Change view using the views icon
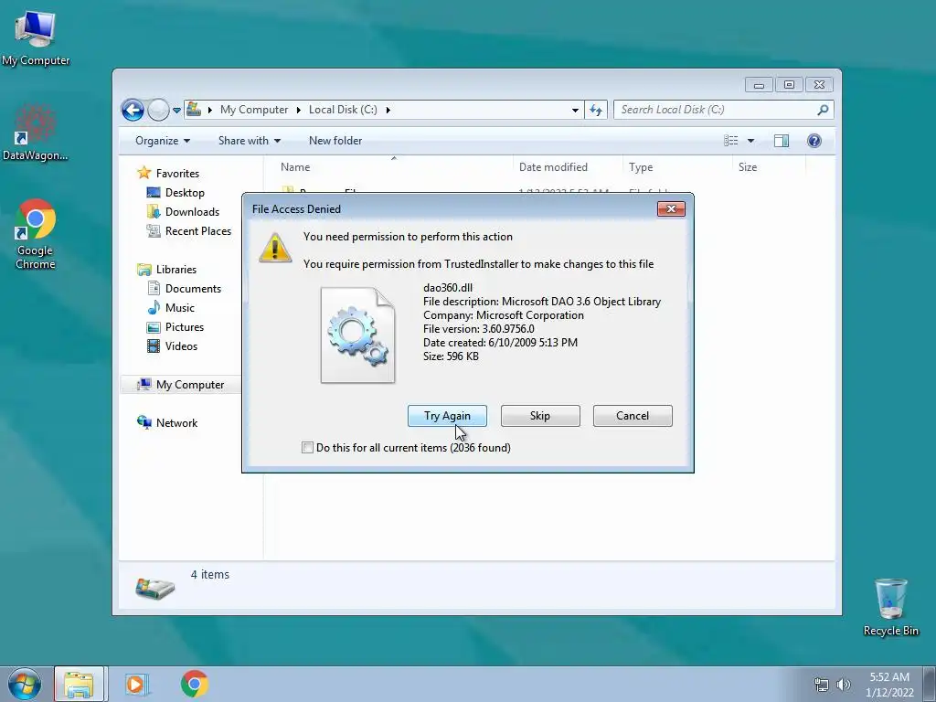 pos(731,141)
